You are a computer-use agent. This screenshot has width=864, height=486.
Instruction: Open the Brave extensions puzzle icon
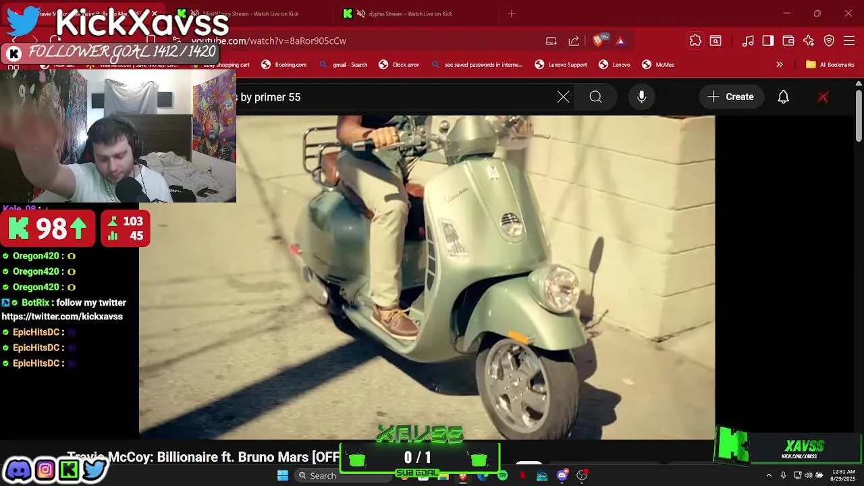point(695,41)
